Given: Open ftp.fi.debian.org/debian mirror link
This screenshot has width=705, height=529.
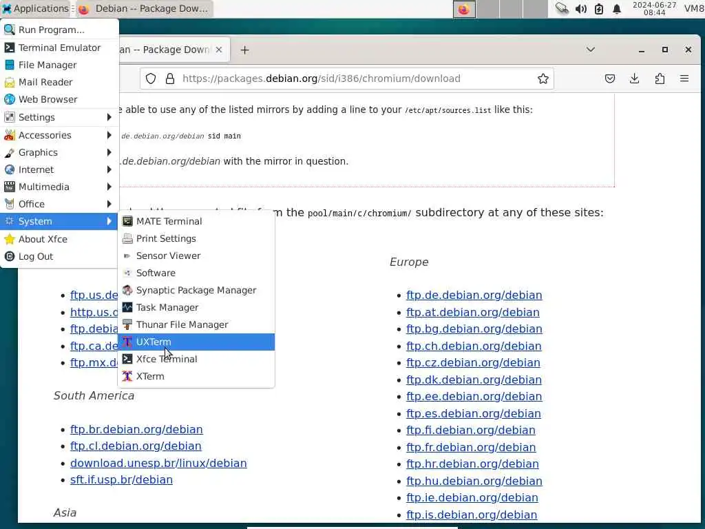Looking at the screenshot, I should coord(471,430).
